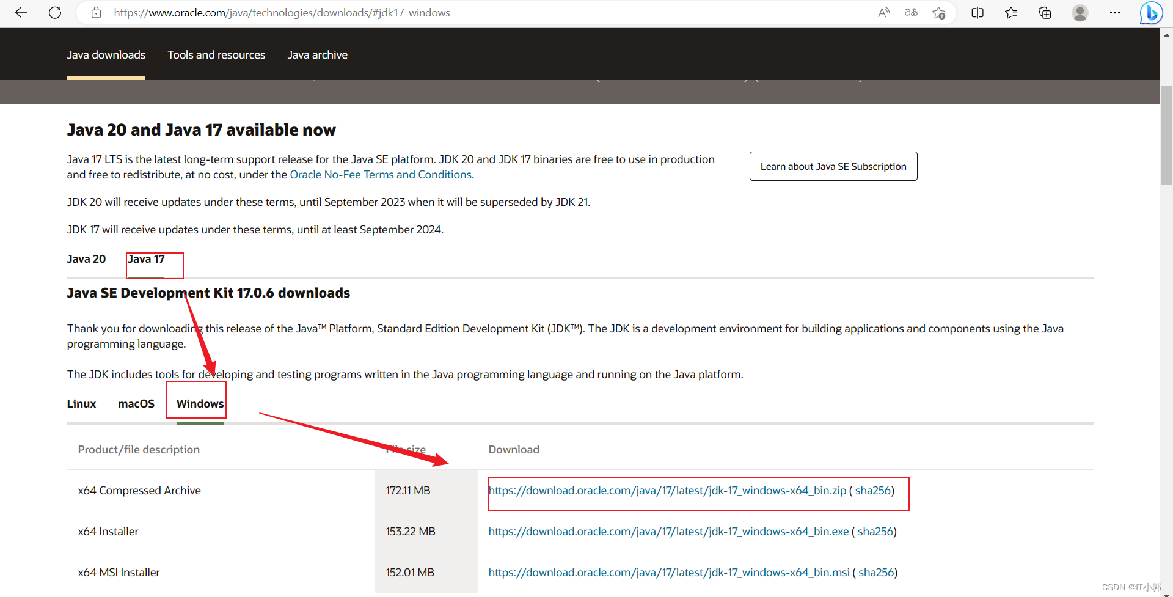
Task: Download the jdk-17 windows-x64 zip archive
Action: [x=667, y=491]
